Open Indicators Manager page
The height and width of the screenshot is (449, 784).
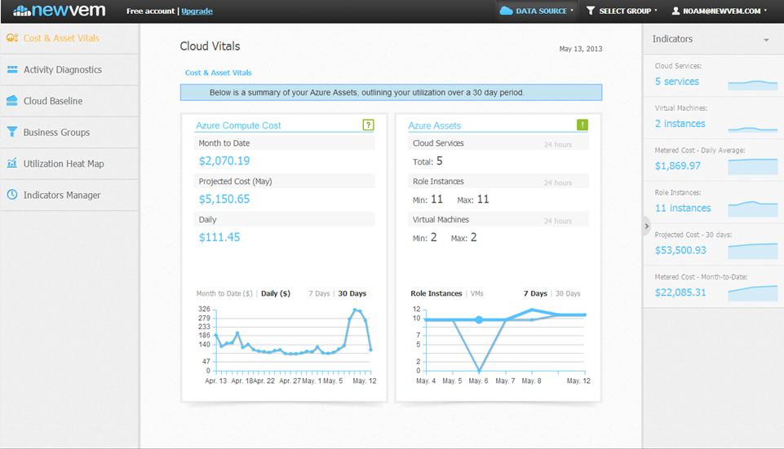tap(62, 196)
